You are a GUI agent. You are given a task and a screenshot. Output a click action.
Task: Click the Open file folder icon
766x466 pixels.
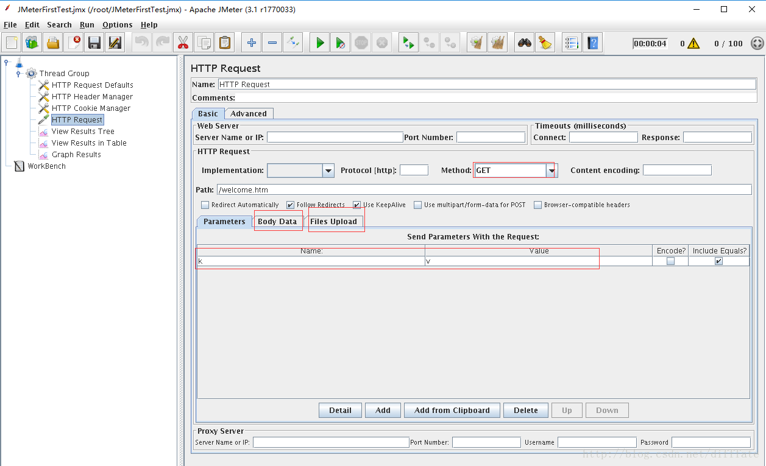pos(53,43)
